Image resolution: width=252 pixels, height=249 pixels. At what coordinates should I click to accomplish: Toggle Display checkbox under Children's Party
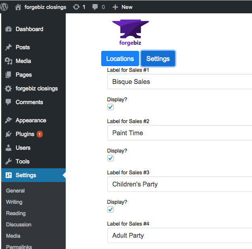(x=110, y=209)
